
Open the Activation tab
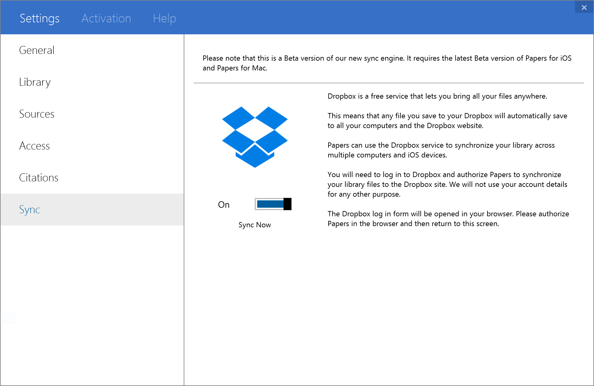(106, 18)
